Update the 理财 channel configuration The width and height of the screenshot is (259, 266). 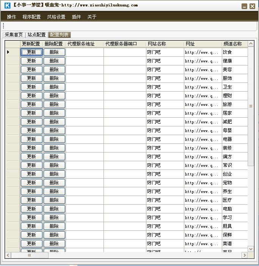[31, 96]
